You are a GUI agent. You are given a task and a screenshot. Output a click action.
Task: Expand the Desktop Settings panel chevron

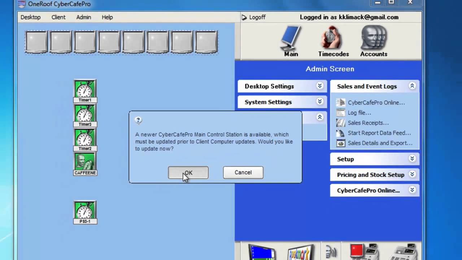pyautogui.click(x=319, y=86)
